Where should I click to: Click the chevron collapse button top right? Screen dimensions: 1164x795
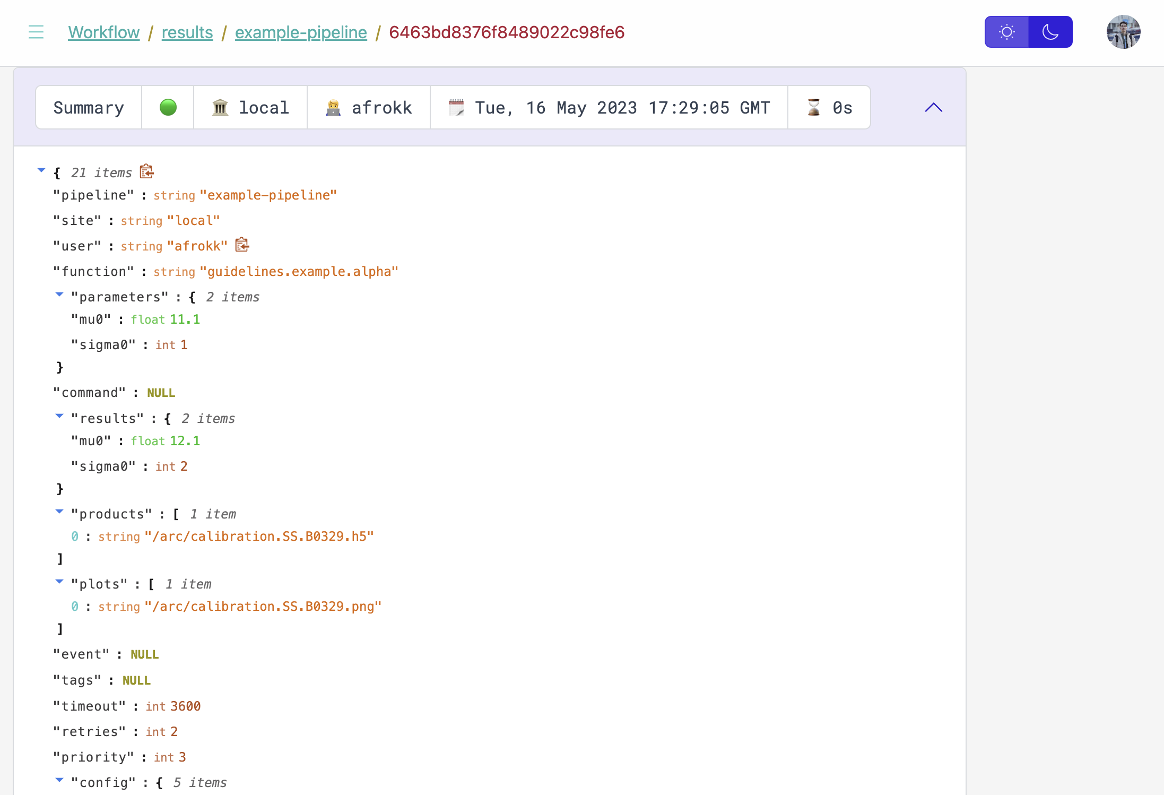point(934,107)
